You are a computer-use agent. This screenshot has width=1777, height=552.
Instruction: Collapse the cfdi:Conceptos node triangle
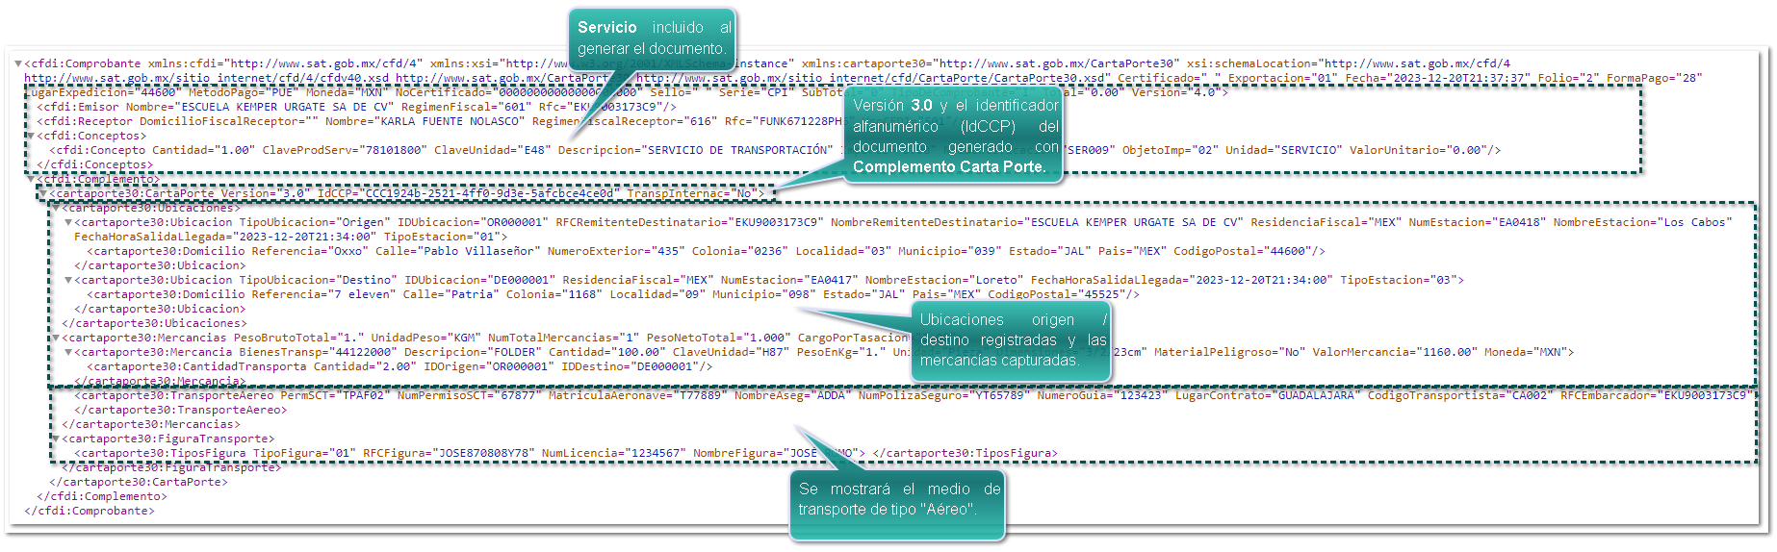coord(31,137)
